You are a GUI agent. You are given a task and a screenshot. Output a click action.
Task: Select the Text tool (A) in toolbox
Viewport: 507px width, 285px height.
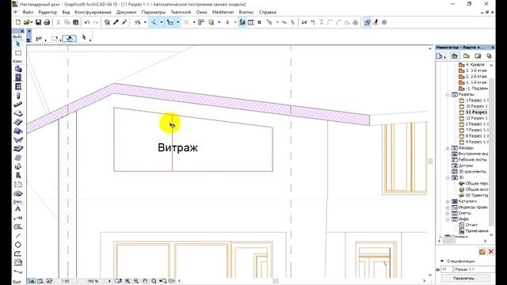(18, 209)
